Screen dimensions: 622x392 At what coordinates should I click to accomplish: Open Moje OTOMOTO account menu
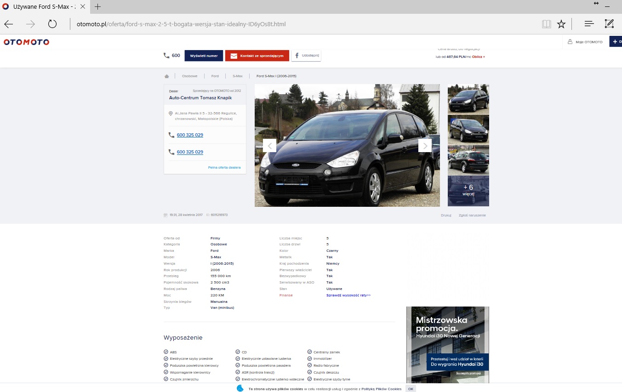coord(585,42)
